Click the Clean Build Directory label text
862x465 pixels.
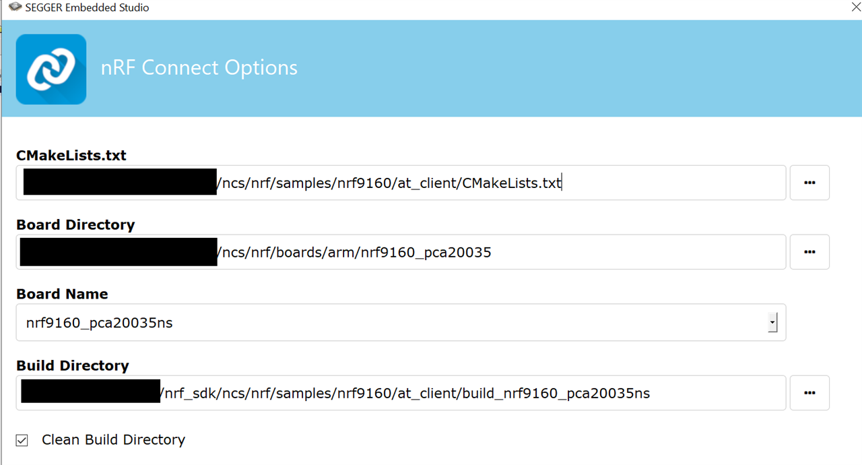point(113,440)
